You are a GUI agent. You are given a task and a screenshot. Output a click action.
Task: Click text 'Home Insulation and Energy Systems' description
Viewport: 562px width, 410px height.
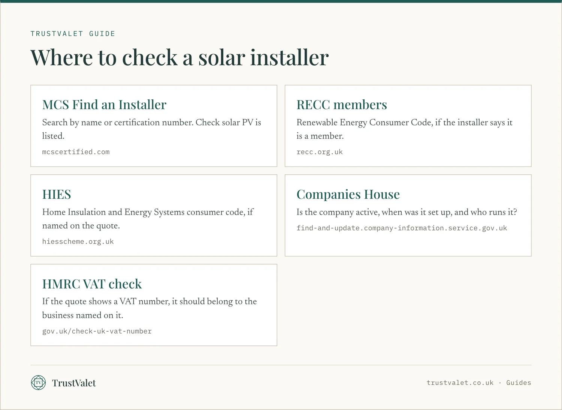[x=148, y=219]
